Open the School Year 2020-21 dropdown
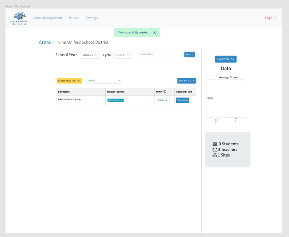 click(90, 55)
